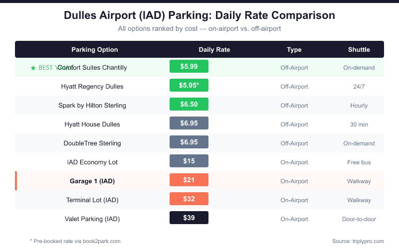Click the $32 Terminal Lot badge
Image resolution: width=399 pixels, height=249 pixels.
click(189, 199)
